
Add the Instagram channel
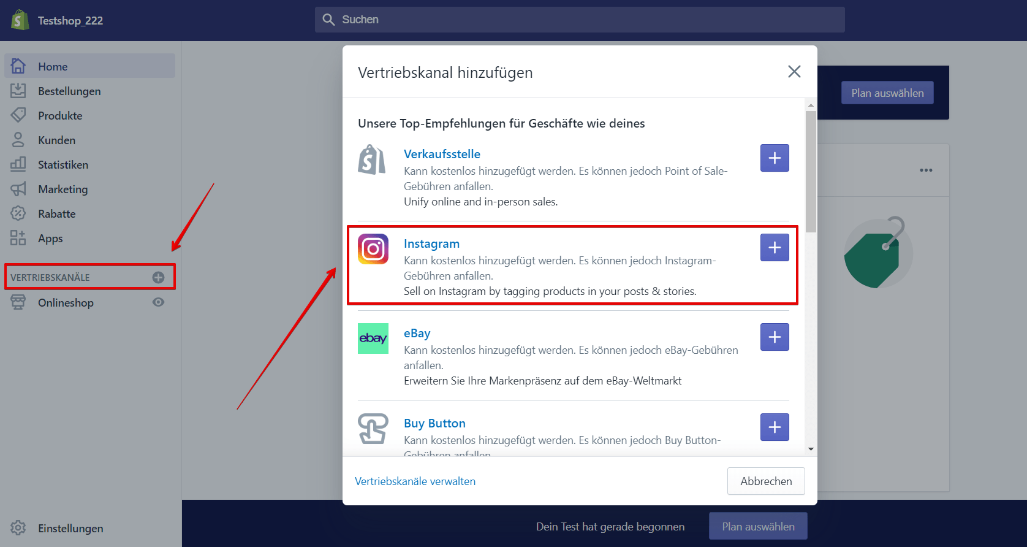[x=775, y=248]
